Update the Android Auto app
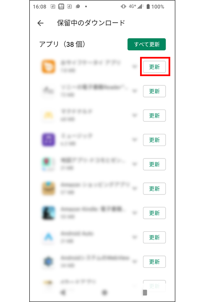Screen dimensions: 208x302 point(154,237)
